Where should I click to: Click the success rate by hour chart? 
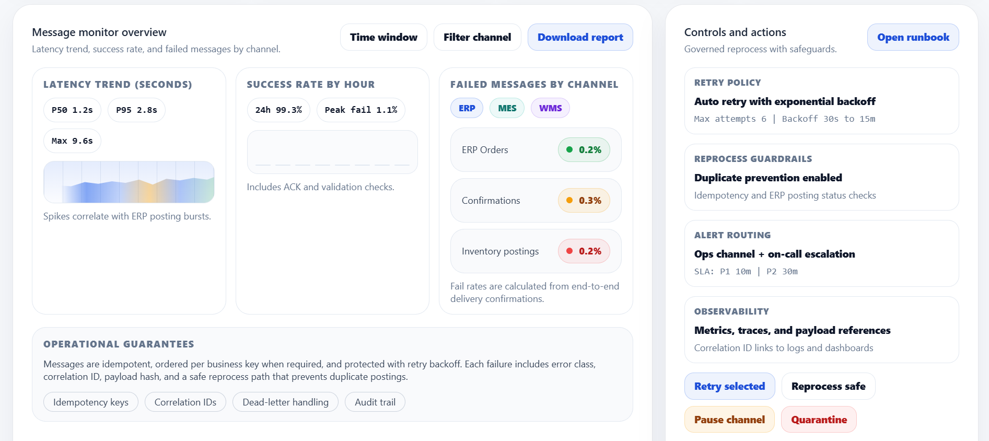coord(332,152)
